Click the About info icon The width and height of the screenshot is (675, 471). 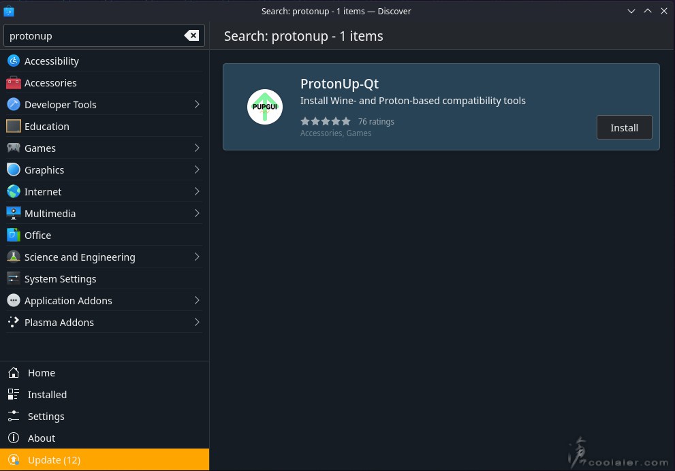[14, 438]
